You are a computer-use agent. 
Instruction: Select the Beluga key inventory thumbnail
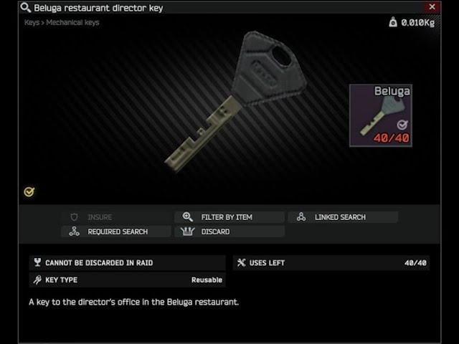point(381,115)
